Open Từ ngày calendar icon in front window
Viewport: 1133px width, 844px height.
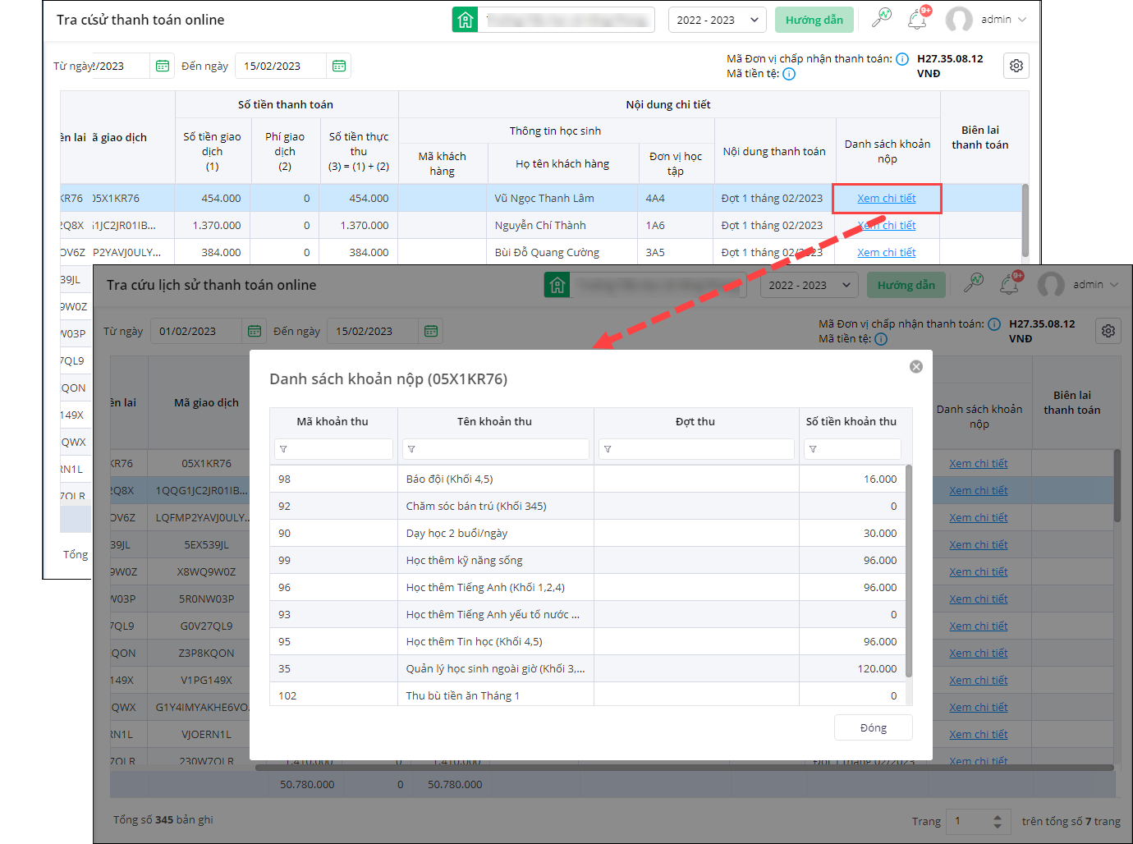pos(255,331)
